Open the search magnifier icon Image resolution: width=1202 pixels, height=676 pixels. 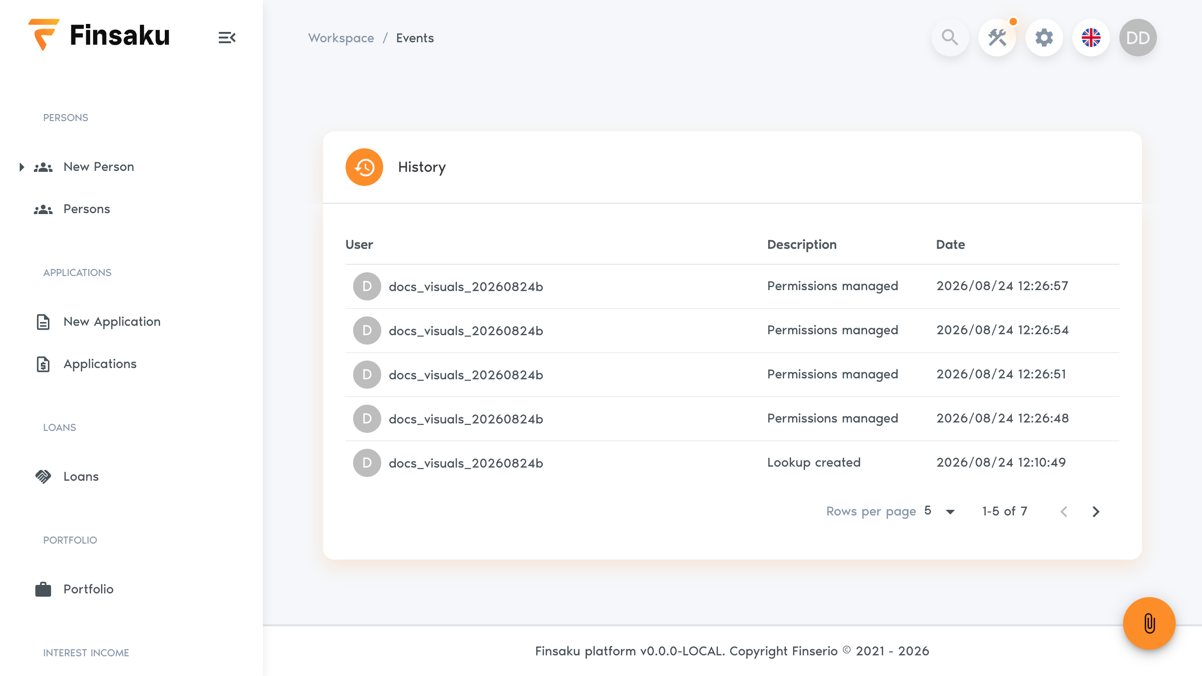pyautogui.click(x=950, y=38)
